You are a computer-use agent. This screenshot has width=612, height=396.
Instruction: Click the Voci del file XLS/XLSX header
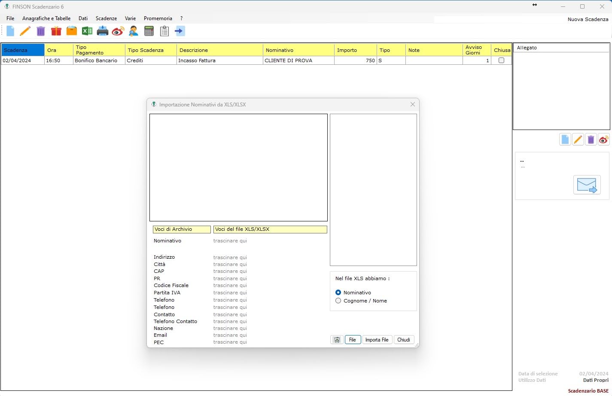click(270, 229)
